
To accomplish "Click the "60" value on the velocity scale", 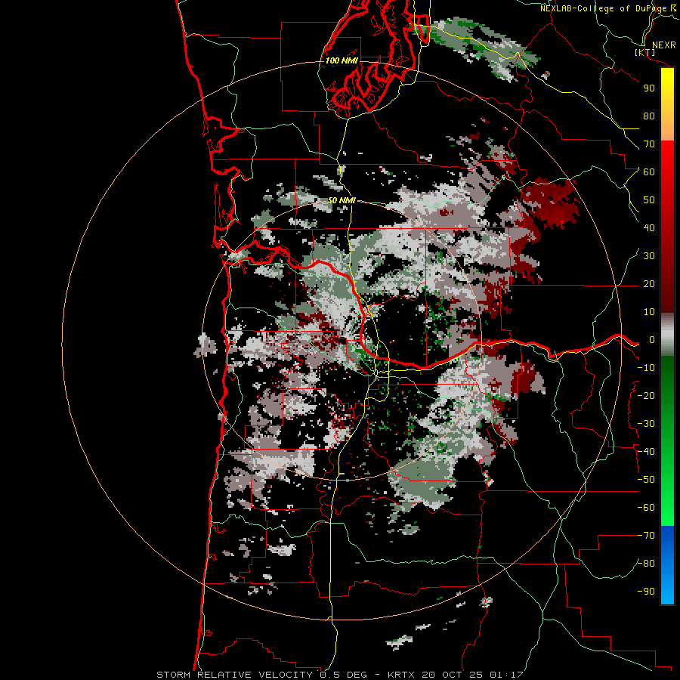I will (x=649, y=172).
